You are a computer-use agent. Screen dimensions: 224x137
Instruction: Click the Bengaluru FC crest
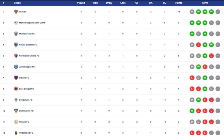(16, 100)
